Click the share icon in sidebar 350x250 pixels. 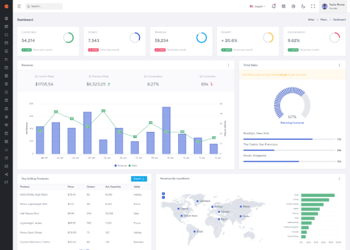[6, 174]
